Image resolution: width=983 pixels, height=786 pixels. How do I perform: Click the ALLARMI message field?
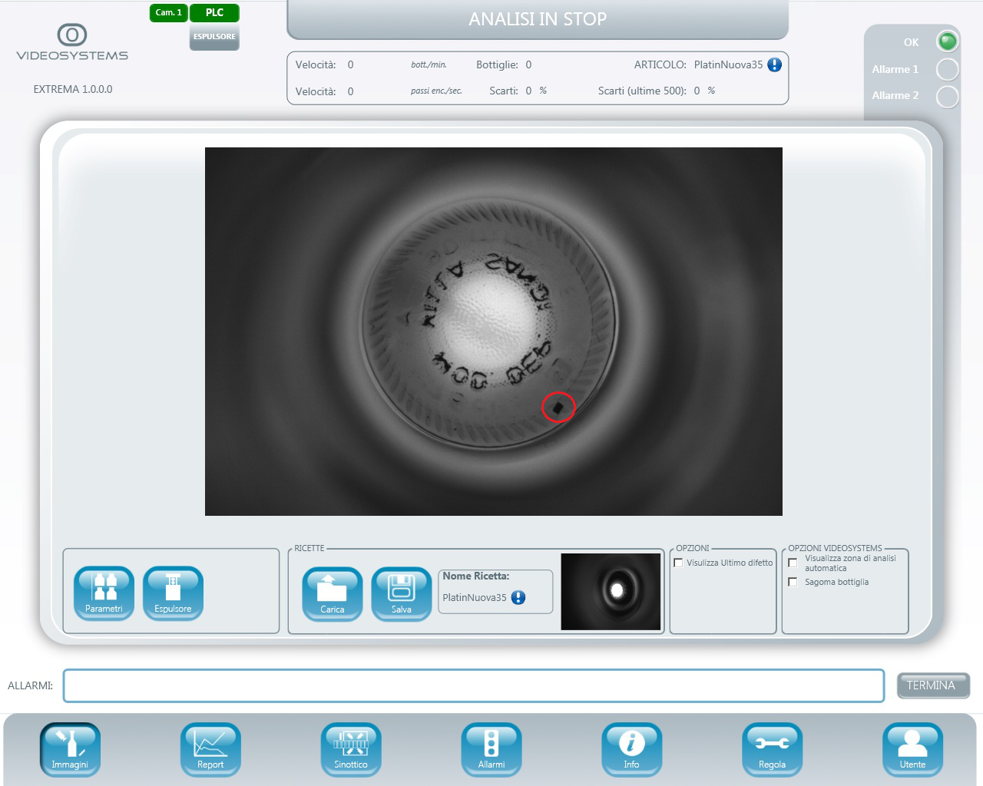click(473, 685)
